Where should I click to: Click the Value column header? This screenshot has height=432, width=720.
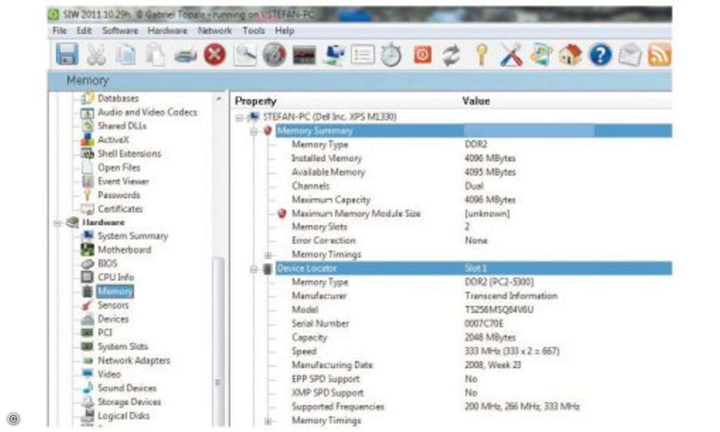click(476, 101)
